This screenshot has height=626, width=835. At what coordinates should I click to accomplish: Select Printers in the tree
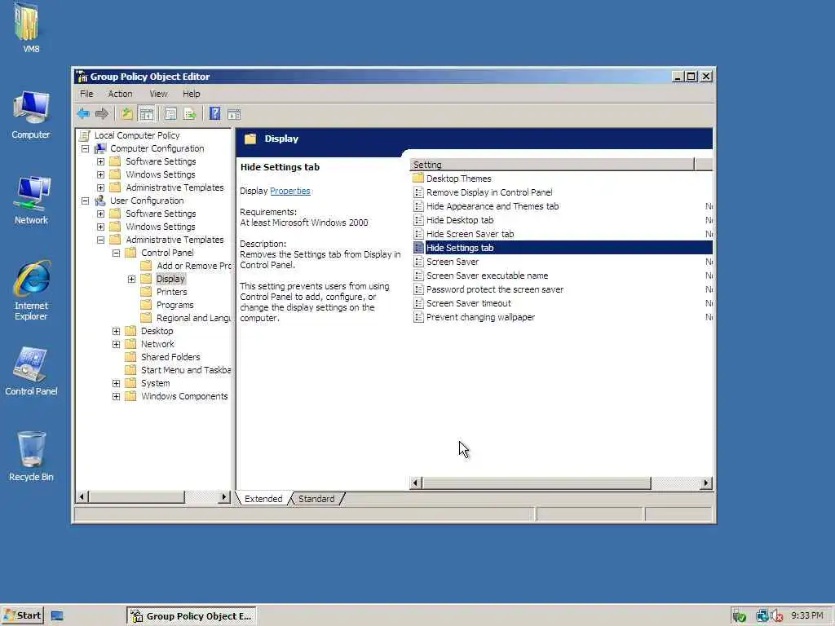click(x=171, y=292)
